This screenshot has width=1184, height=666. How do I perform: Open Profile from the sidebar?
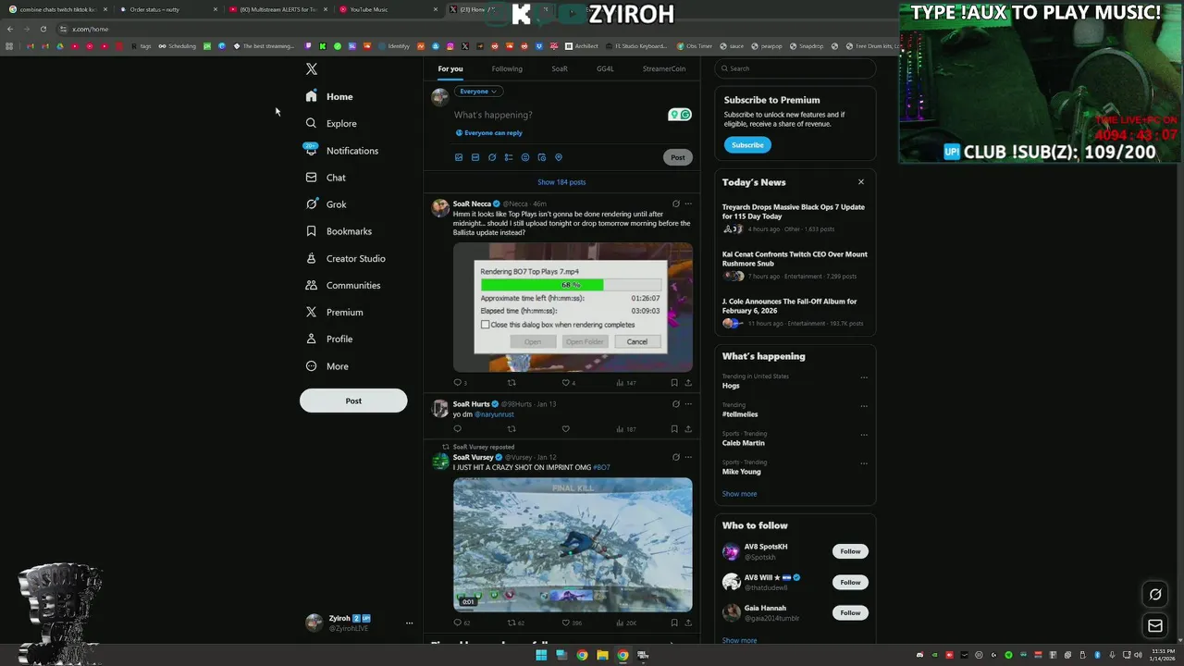point(329,339)
